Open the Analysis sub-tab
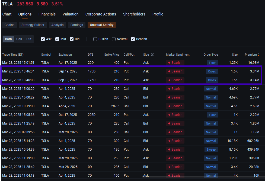Image resolution: width=265 pixels, height=181 pixels. click(x=58, y=25)
